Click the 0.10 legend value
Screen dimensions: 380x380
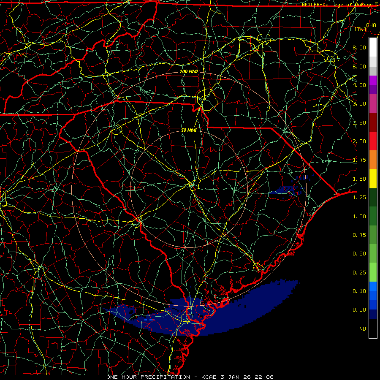[359, 291]
